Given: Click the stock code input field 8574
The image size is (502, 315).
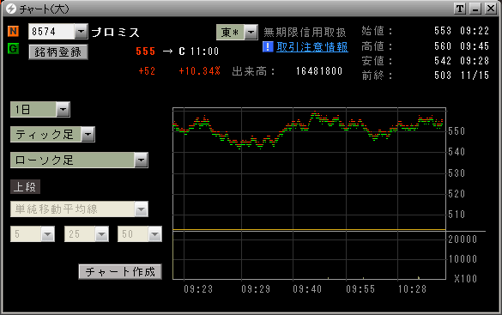Looking at the screenshot, I should [51, 32].
